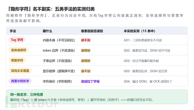This screenshot has width=194, height=110.
Task: Click the '变体选择符' pill label
Action: point(19,50)
